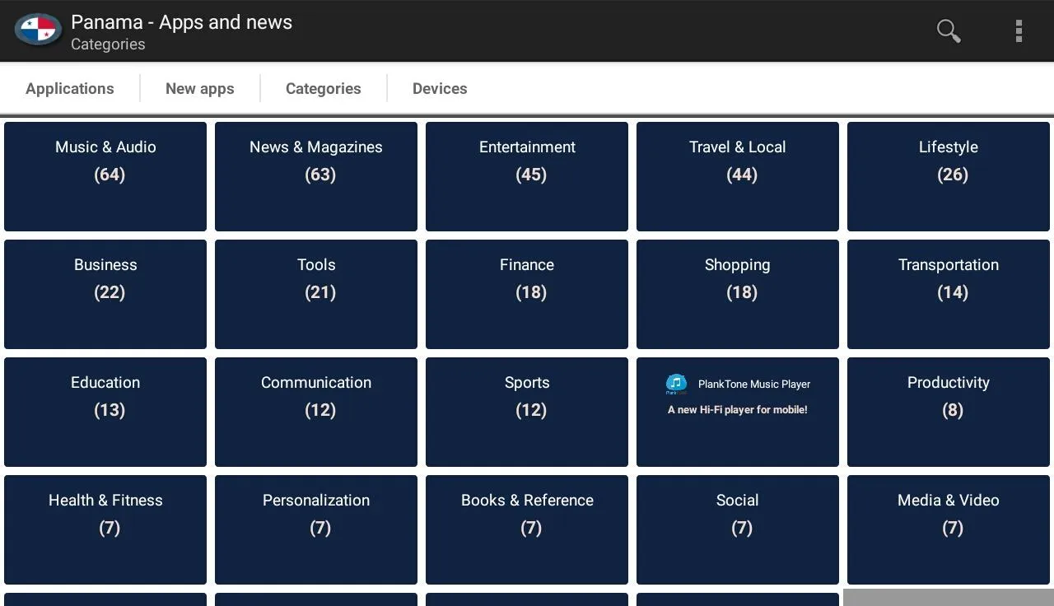
Task: Open the Devices tab
Action: [440, 88]
